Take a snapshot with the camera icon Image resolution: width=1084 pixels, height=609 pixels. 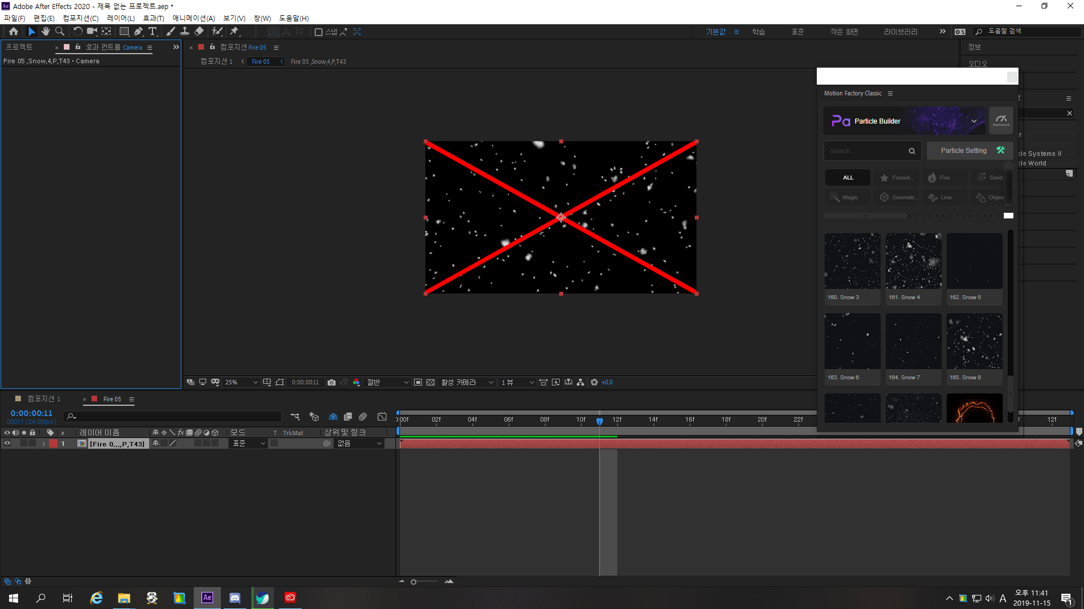(332, 382)
